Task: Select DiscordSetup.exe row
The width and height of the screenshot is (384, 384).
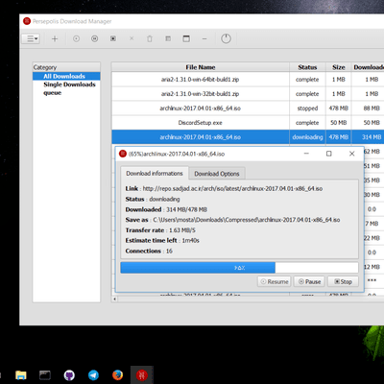Action: tap(248, 123)
